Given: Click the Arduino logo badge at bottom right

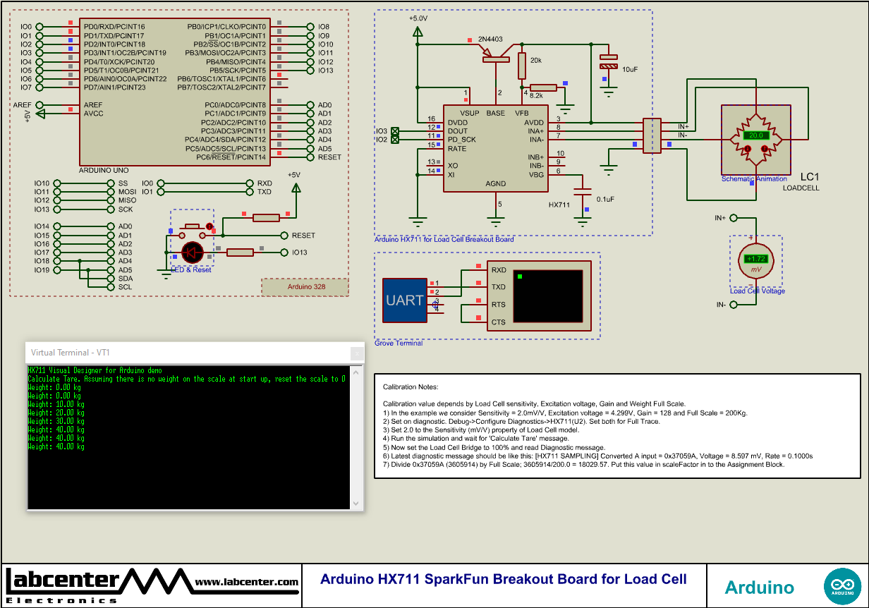Looking at the screenshot, I should click(843, 585).
